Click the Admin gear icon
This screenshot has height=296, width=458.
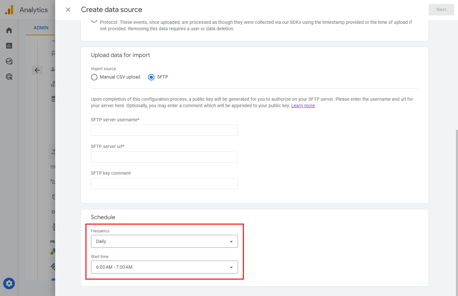click(9, 283)
